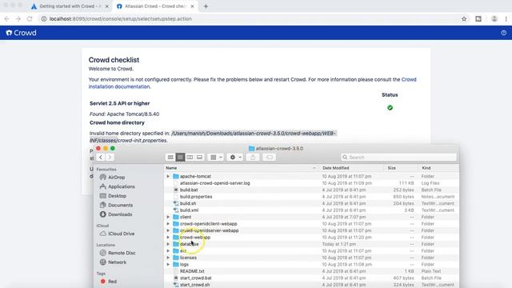512x288 pixels.
Task: Open AirDrop in Finder sidebar
Action: pyautogui.click(x=113, y=178)
